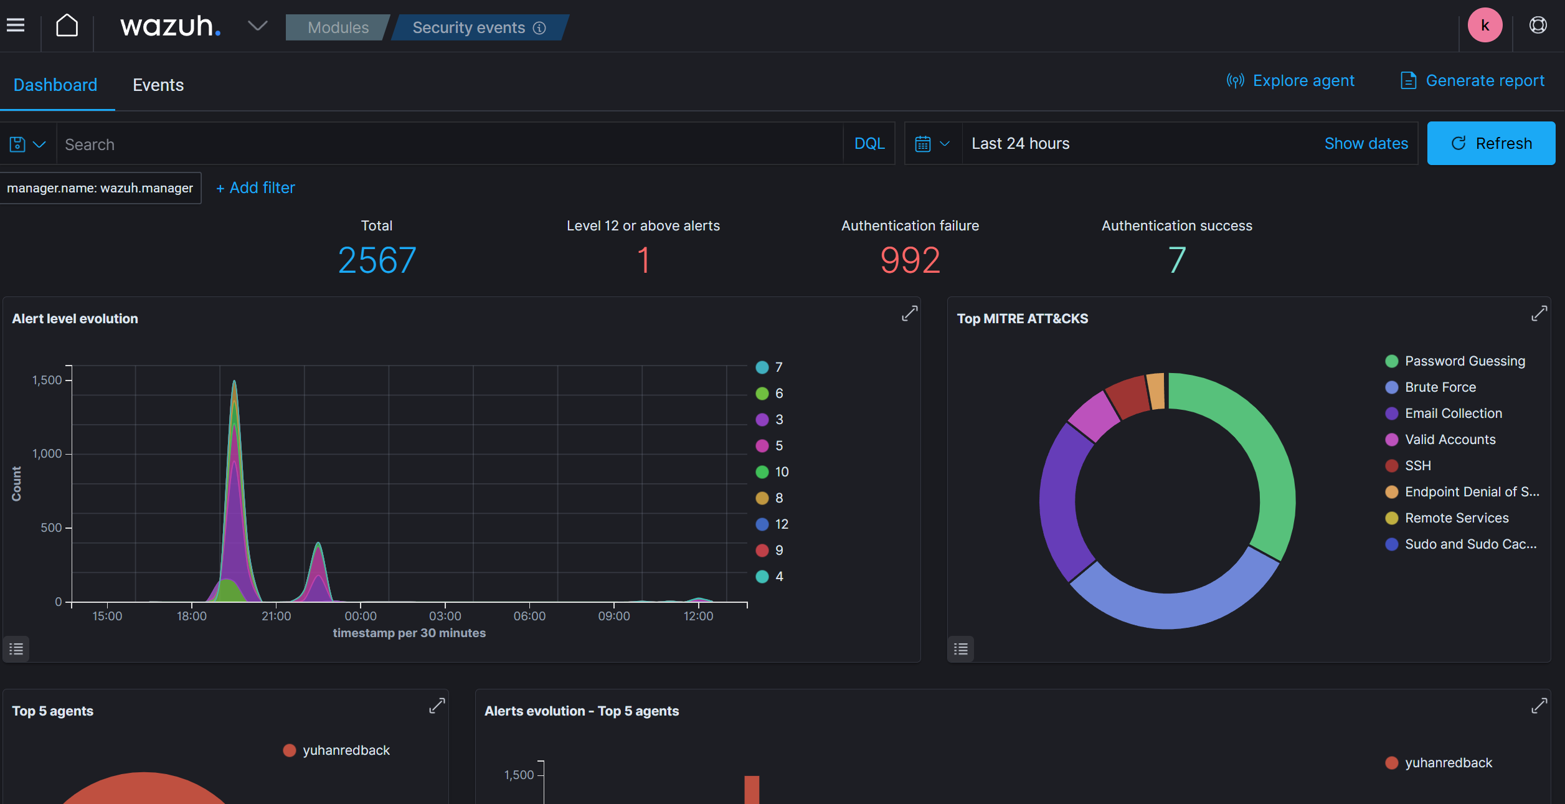
Task: Toggle the DQL query language button
Action: tap(869, 144)
